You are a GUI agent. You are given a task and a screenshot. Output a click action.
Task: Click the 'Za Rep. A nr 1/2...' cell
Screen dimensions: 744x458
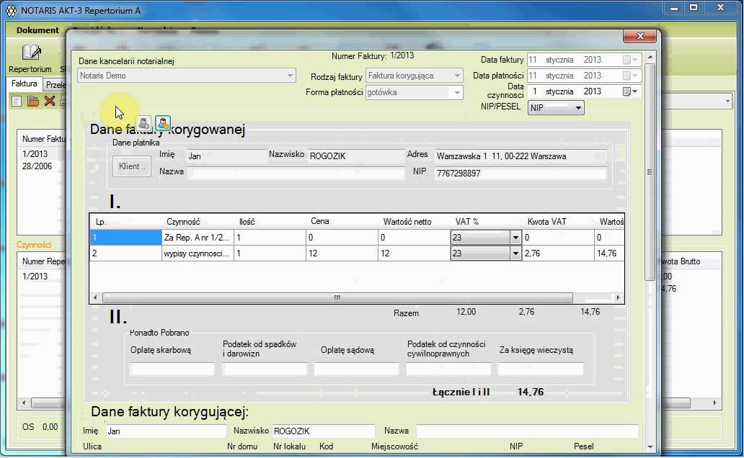[198, 238]
